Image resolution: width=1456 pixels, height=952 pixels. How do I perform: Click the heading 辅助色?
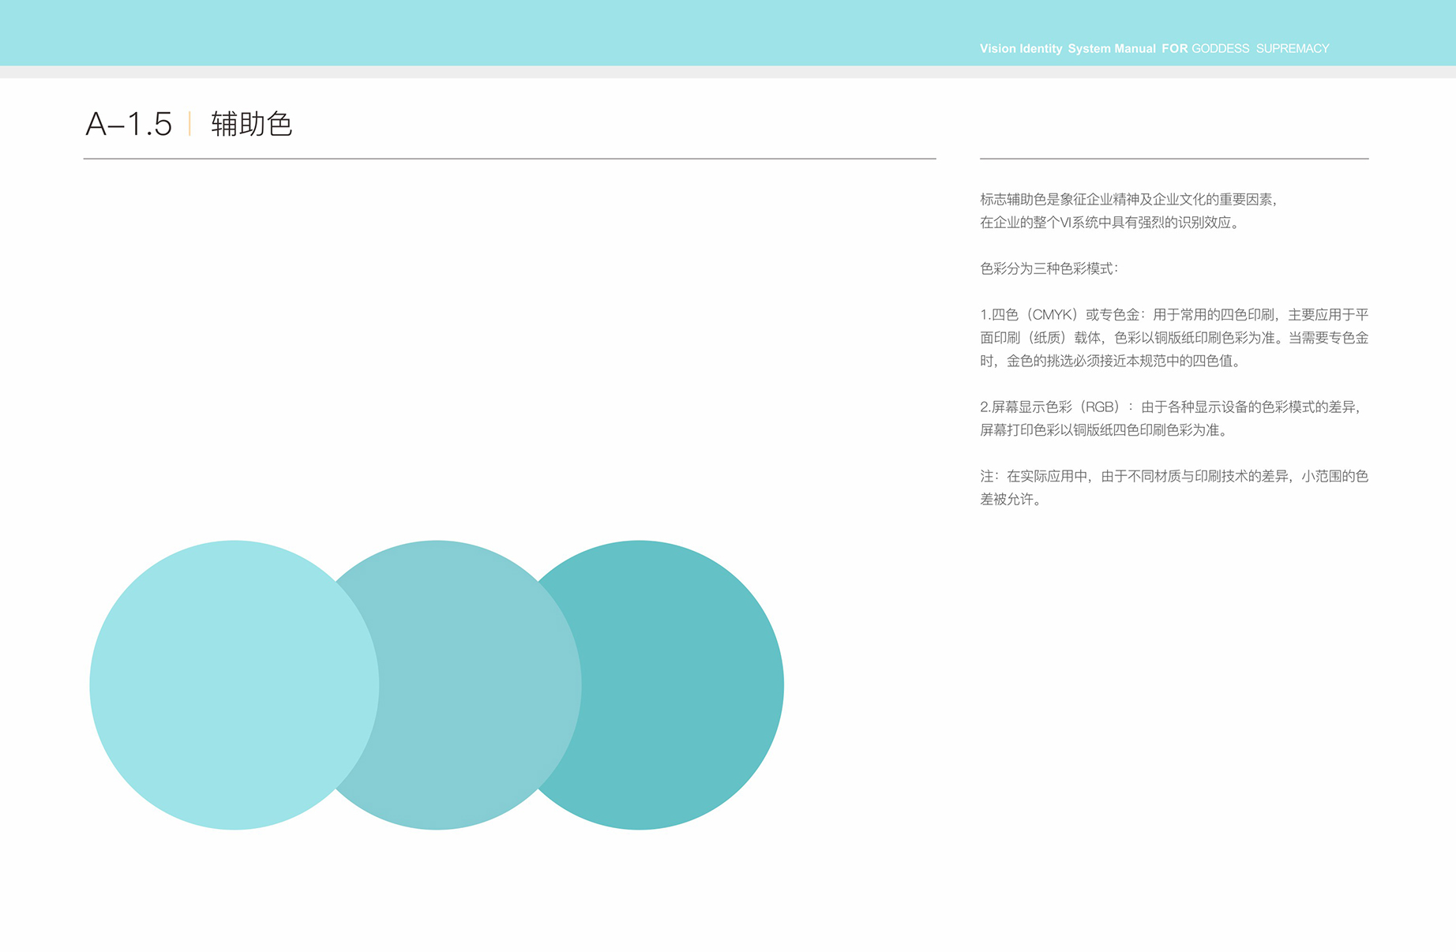pyautogui.click(x=252, y=124)
